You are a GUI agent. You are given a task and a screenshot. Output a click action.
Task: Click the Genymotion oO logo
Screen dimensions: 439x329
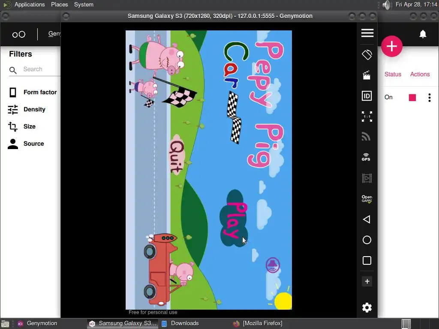19,34
